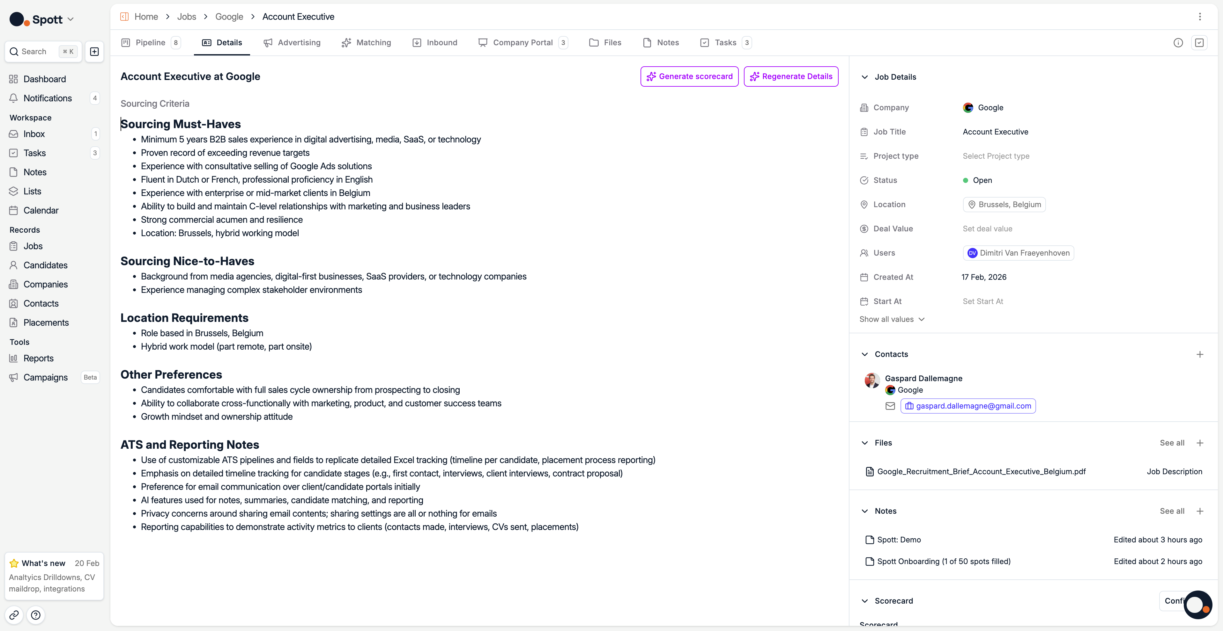Screen dimensions: 1223x631
Task: Navigate to Jobs breadcrumb
Action: click(187, 17)
